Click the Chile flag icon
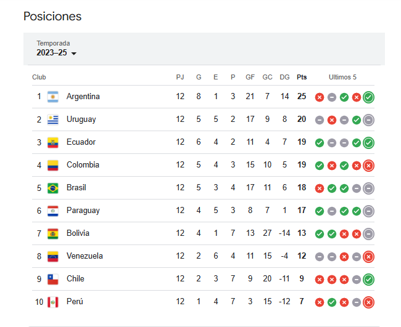Image resolution: width=401 pixels, height=327 pixels. [53, 279]
